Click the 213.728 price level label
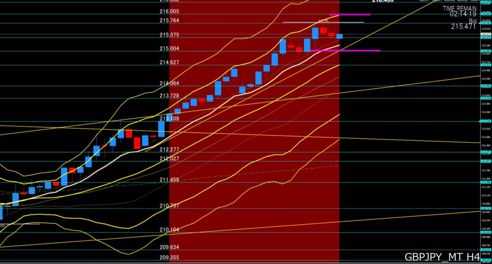Viewport: 492px width, 264px height. pyautogui.click(x=169, y=96)
